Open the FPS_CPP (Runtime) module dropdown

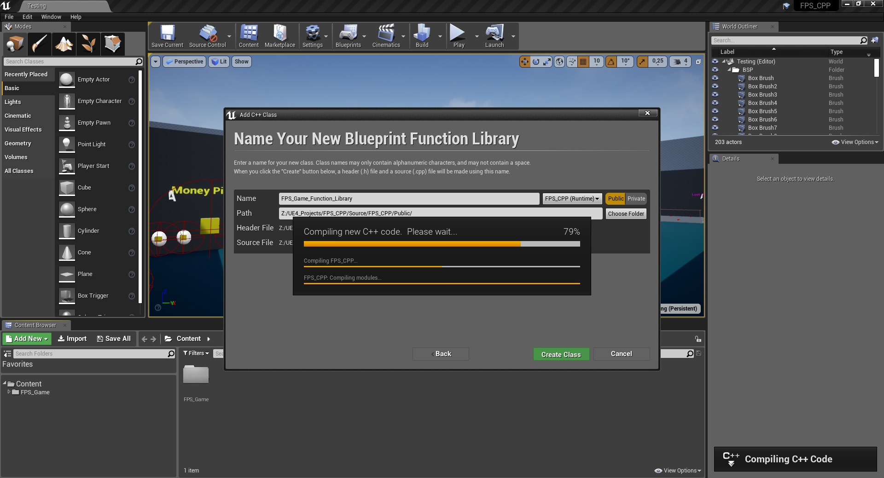pos(572,199)
